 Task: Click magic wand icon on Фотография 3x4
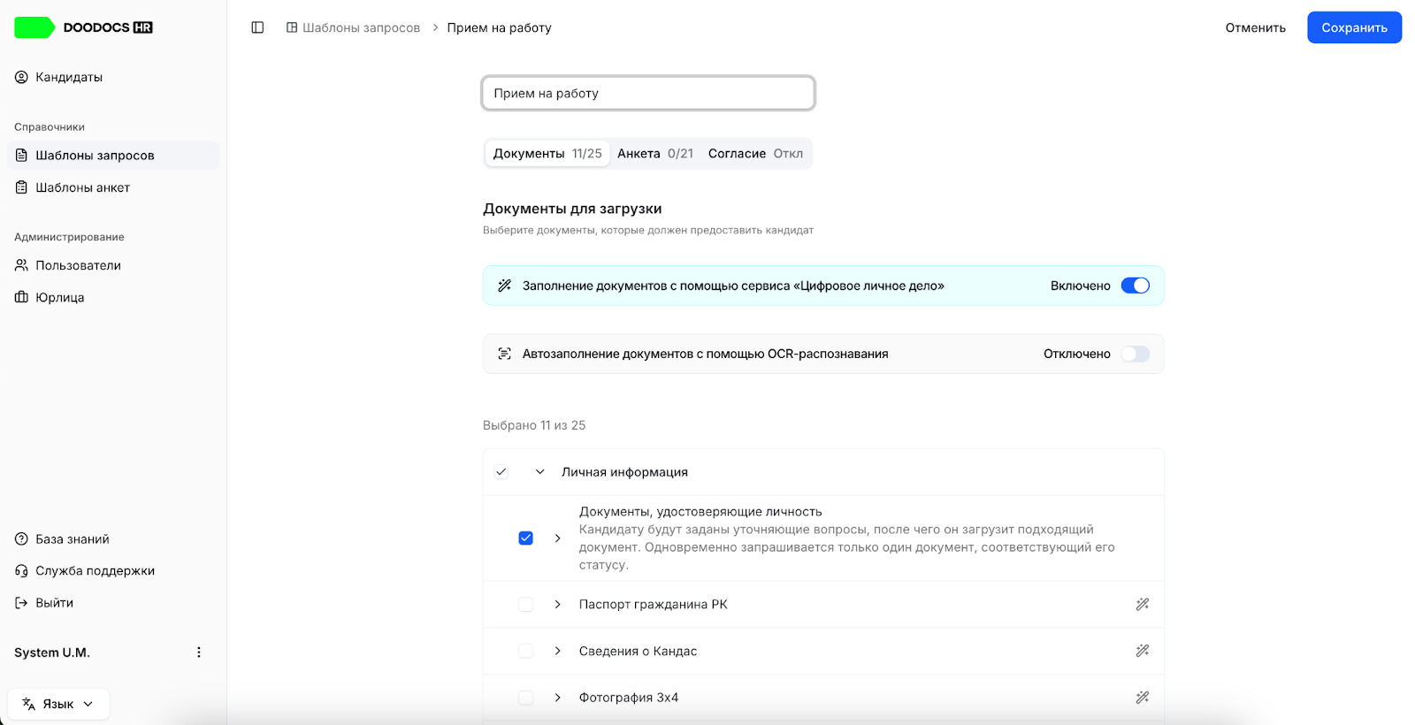(1143, 698)
